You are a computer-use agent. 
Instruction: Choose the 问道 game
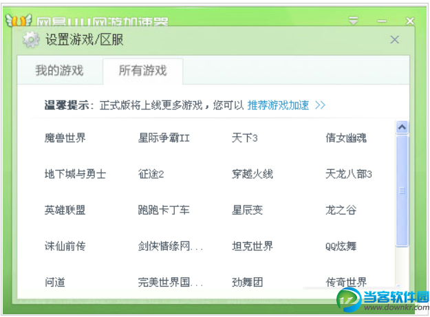click(x=55, y=282)
